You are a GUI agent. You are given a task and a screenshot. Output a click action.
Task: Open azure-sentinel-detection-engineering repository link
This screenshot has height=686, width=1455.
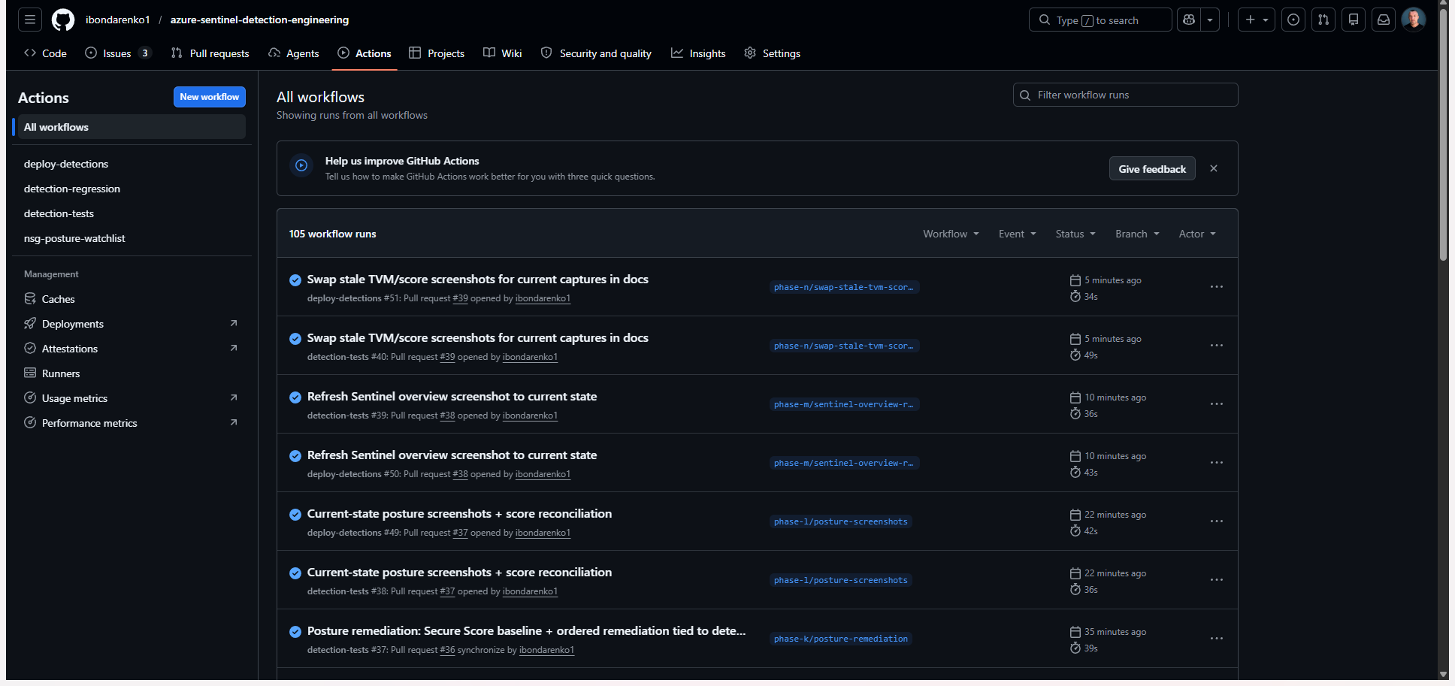coord(259,20)
